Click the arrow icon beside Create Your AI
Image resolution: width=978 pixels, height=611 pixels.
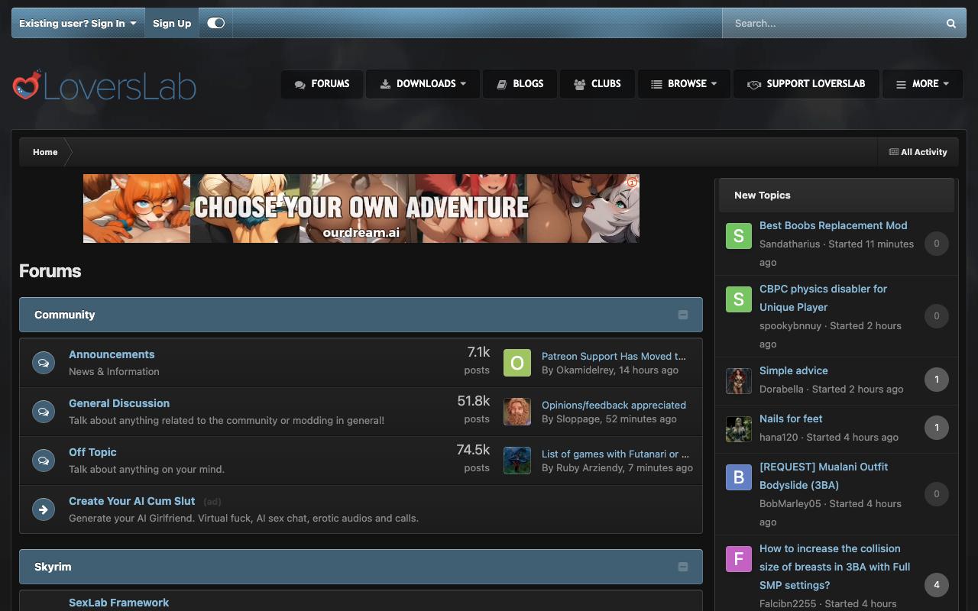tap(44, 509)
